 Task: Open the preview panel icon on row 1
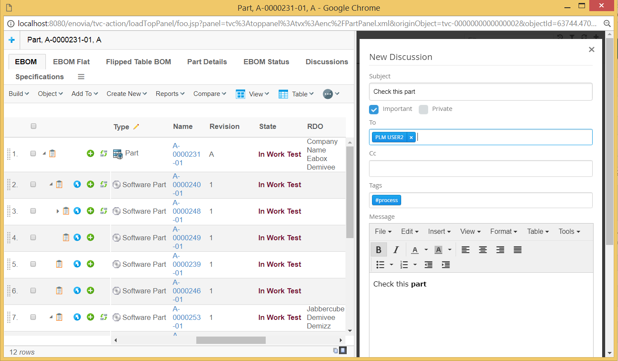(52, 153)
